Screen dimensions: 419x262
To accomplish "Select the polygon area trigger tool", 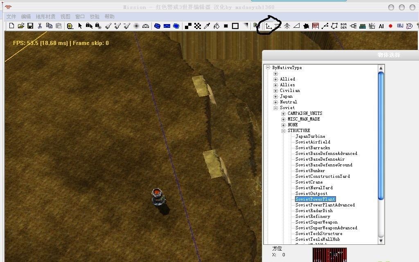I will point(334,26).
